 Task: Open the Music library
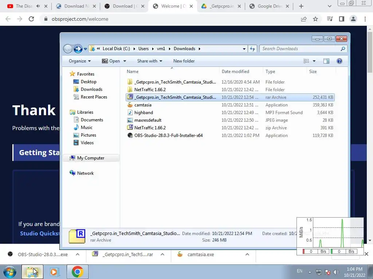pyautogui.click(x=83, y=128)
